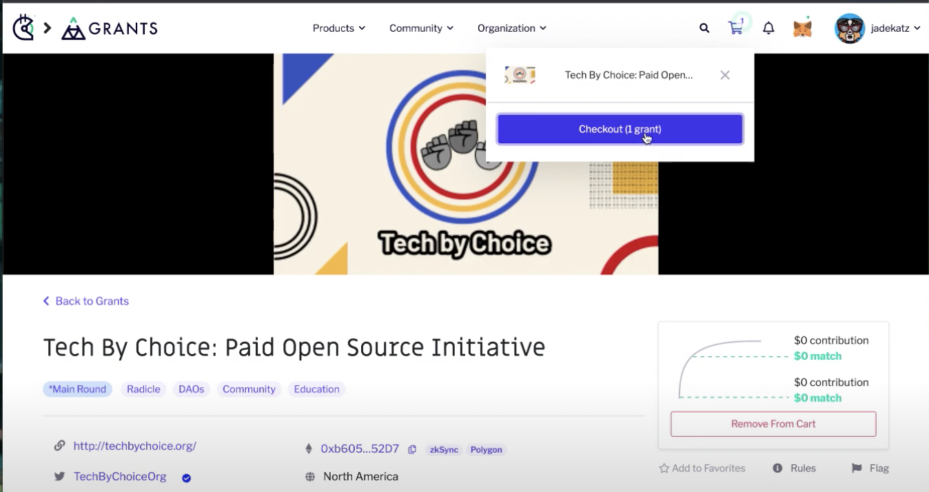Image resolution: width=929 pixels, height=492 pixels.
Task: Click the Tech By Choice: Paid Open... cart item title
Action: pos(629,75)
